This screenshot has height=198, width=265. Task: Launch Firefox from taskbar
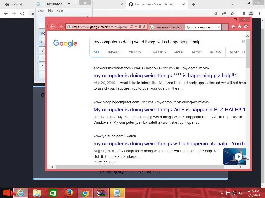(x=69, y=193)
